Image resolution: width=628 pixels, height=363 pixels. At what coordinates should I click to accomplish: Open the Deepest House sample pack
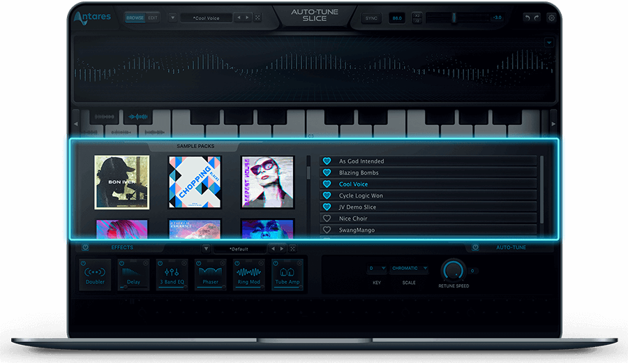pos(267,182)
